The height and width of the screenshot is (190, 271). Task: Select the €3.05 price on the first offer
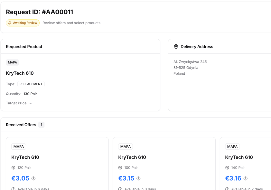point(20,178)
